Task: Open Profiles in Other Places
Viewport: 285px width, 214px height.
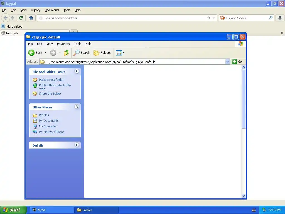Action: pyautogui.click(x=44, y=115)
